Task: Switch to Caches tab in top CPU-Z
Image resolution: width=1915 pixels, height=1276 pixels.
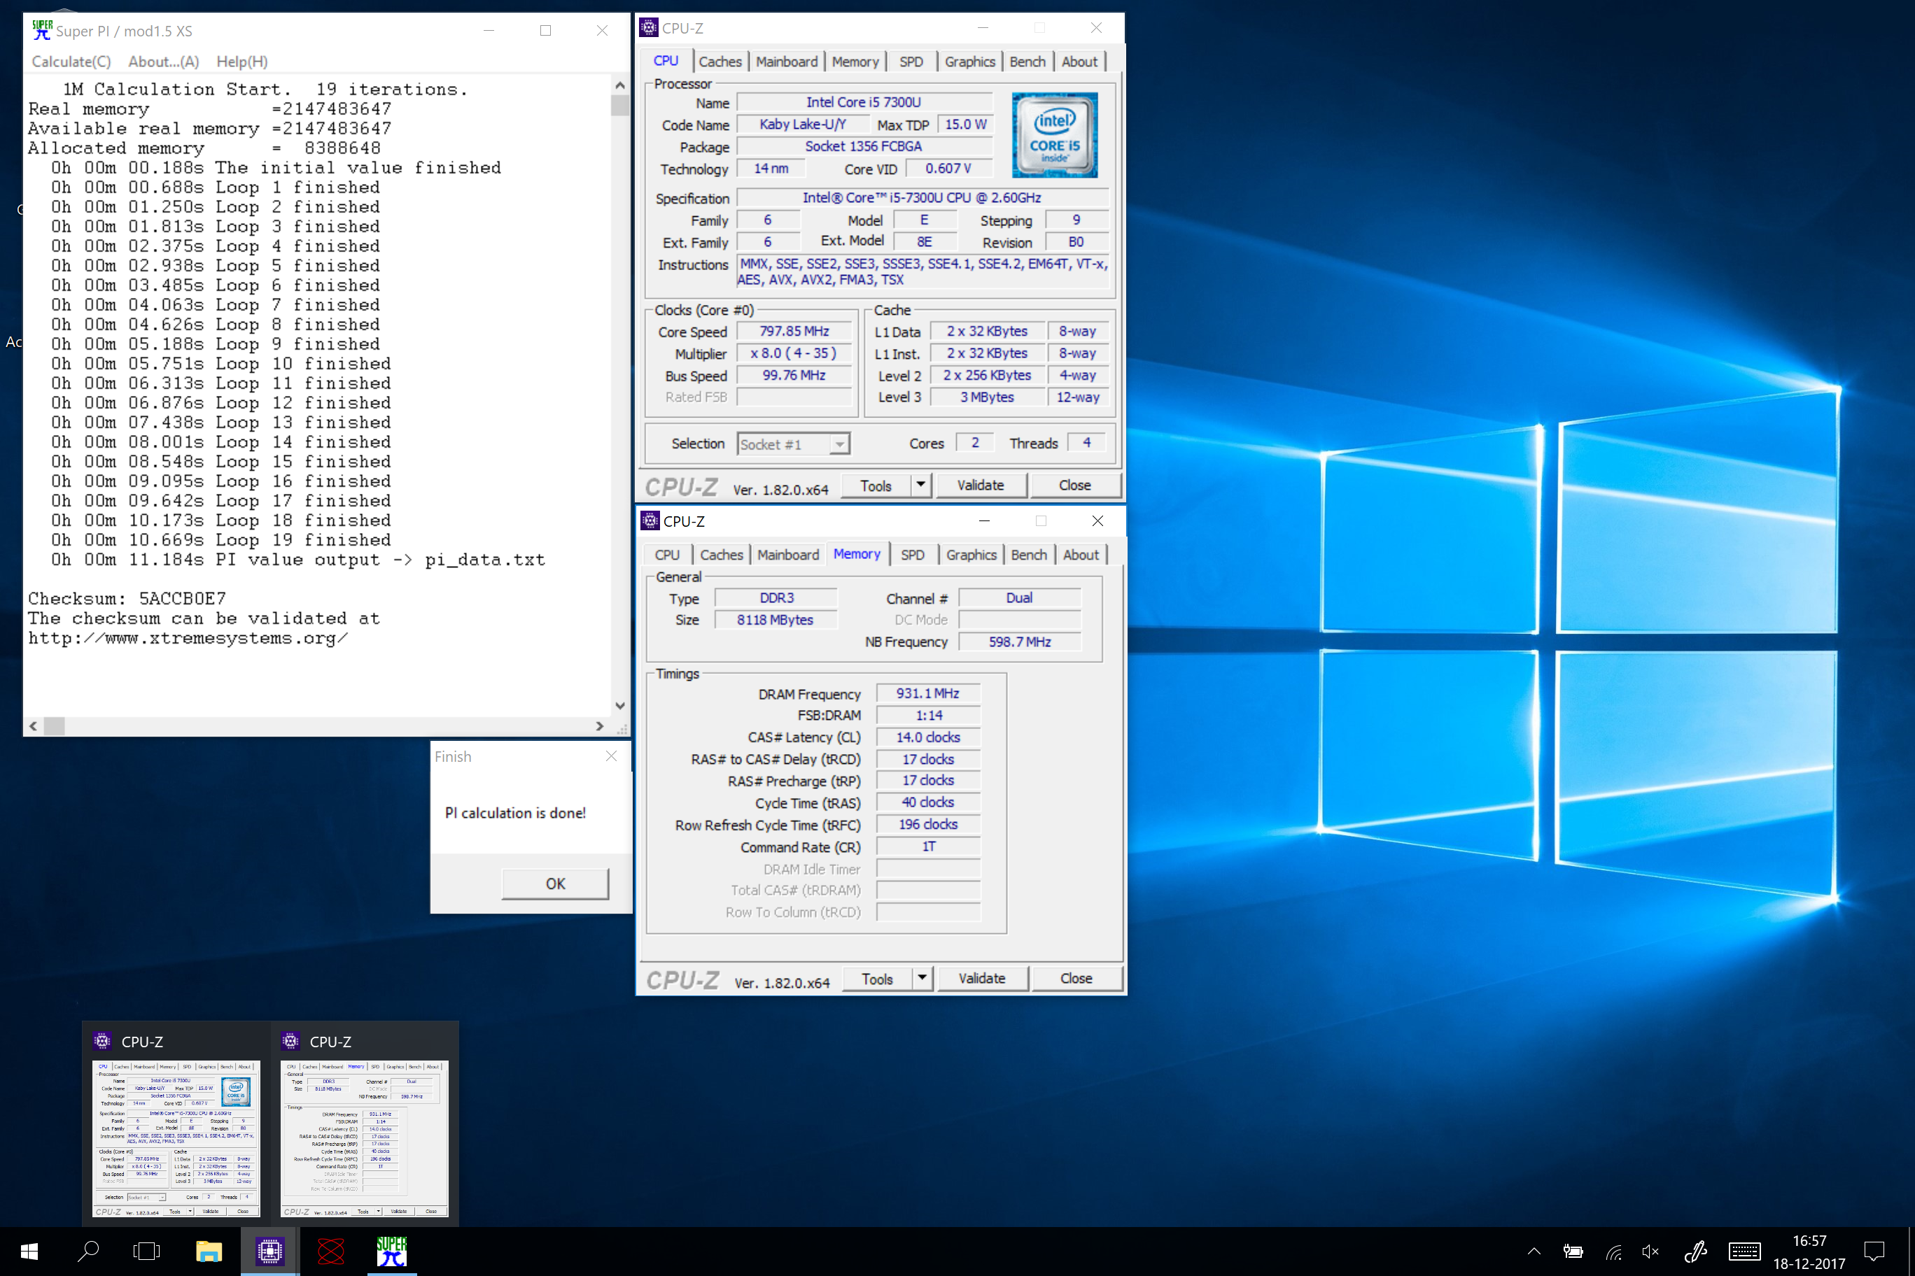Action: pyautogui.click(x=720, y=62)
